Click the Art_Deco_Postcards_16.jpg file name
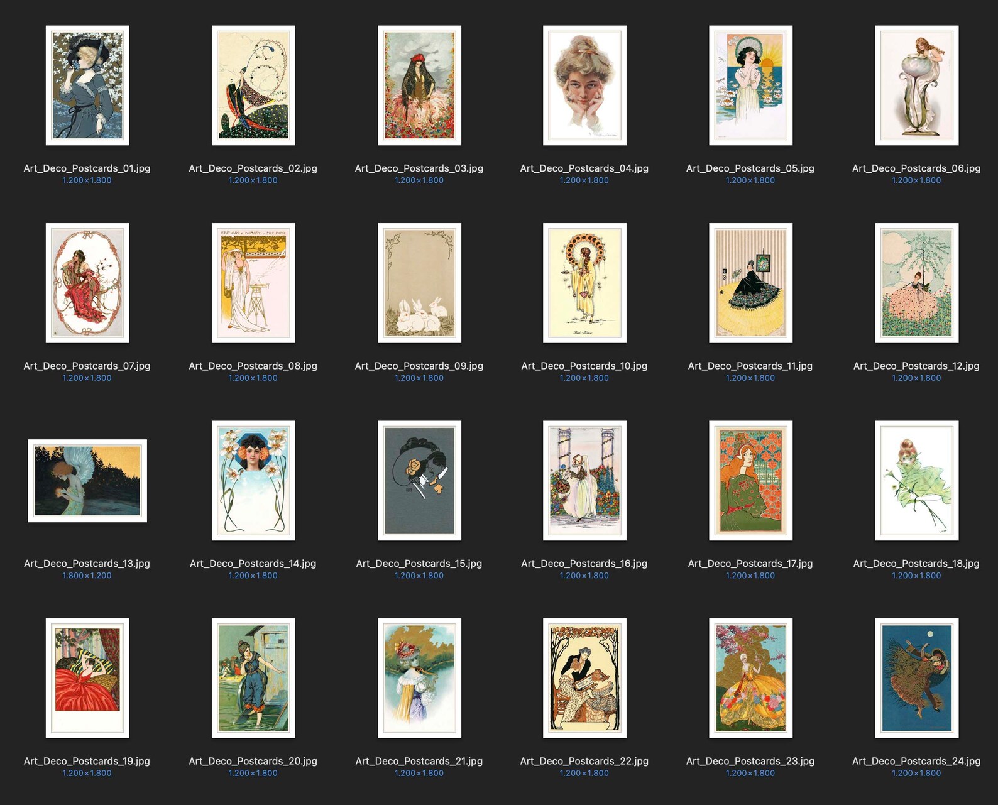Image resolution: width=998 pixels, height=805 pixels. (584, 564)
